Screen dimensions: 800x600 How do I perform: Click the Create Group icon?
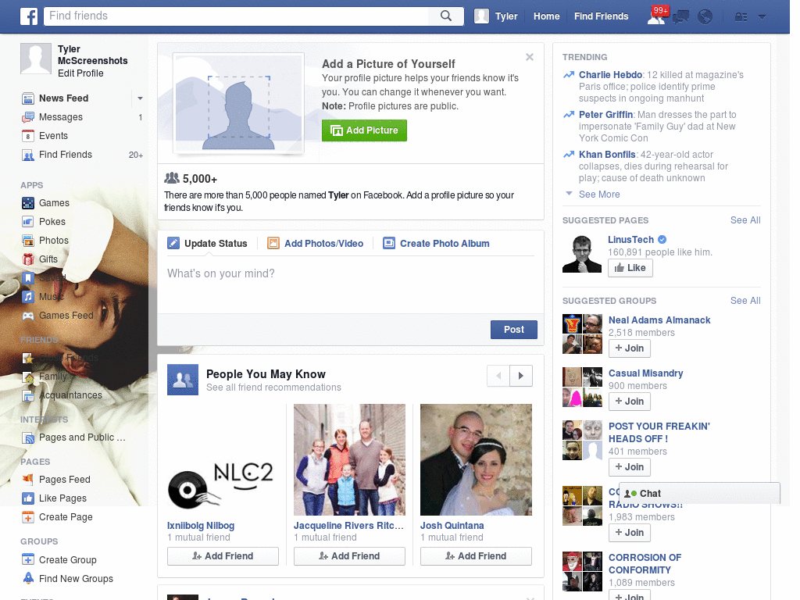click(x=28, y=559)
